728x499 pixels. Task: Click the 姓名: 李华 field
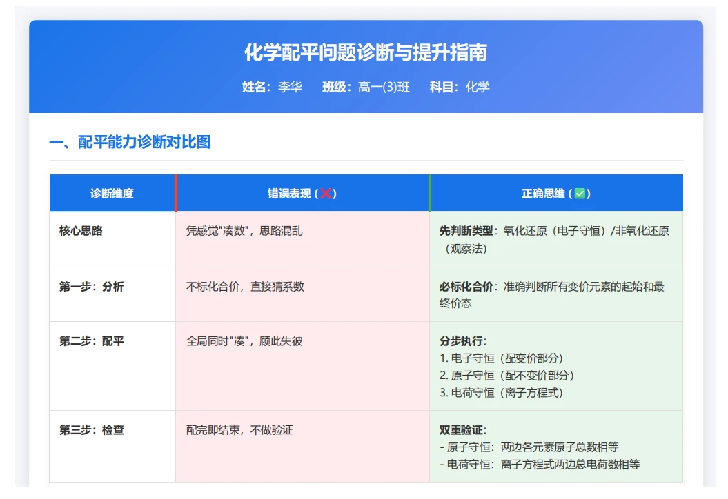[272, 87]
